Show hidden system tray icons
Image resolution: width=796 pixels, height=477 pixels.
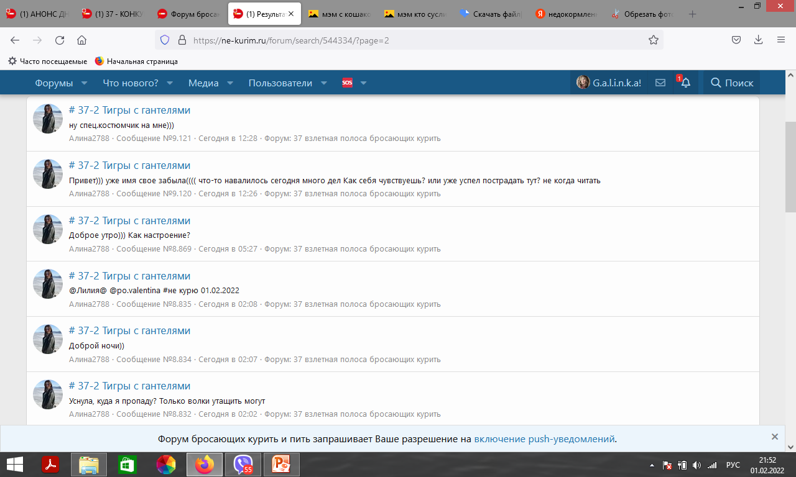(x=652, y=465)
